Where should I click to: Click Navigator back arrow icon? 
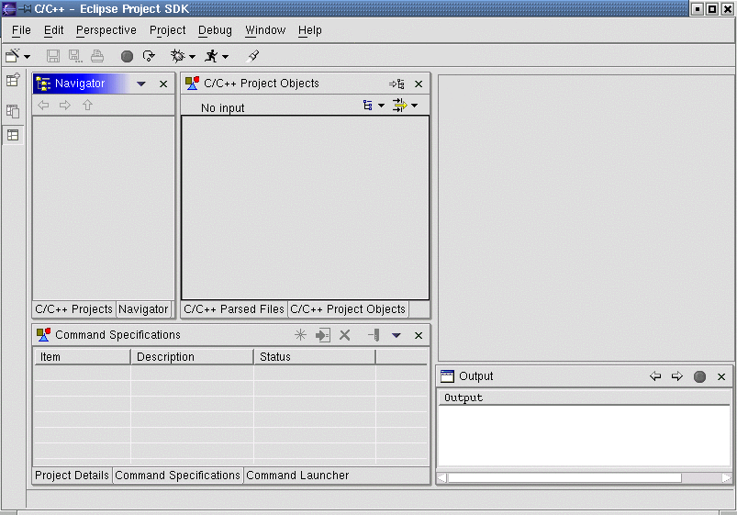[43, 106]
